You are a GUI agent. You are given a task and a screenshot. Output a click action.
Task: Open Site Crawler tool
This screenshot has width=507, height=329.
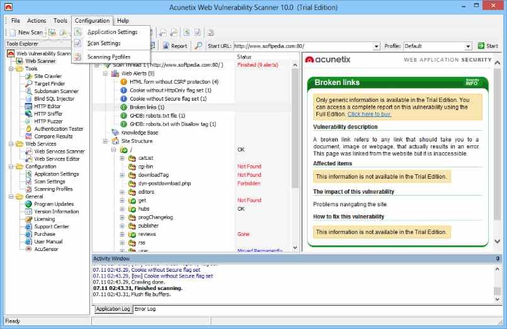pyautogui.click(x=48, y=76)
